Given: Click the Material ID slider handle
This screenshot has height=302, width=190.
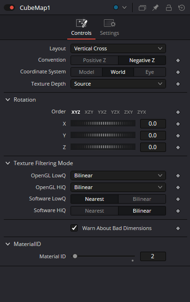Looking at the screenshot, I should tap(75, 256).
